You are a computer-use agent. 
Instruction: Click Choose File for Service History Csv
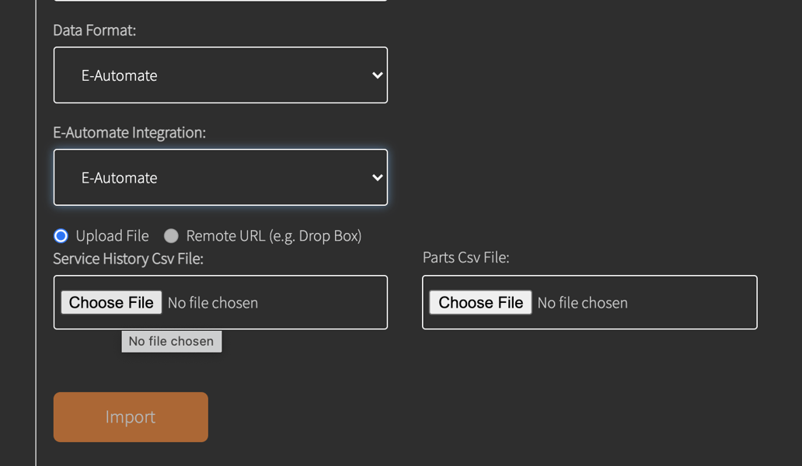[110, 302]
